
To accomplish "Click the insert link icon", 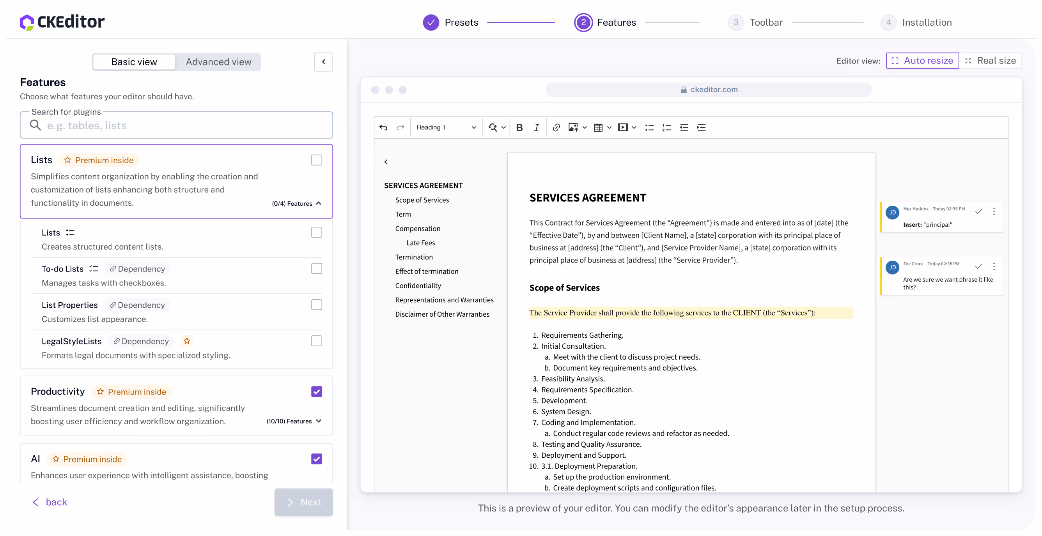I will point(556,128).
